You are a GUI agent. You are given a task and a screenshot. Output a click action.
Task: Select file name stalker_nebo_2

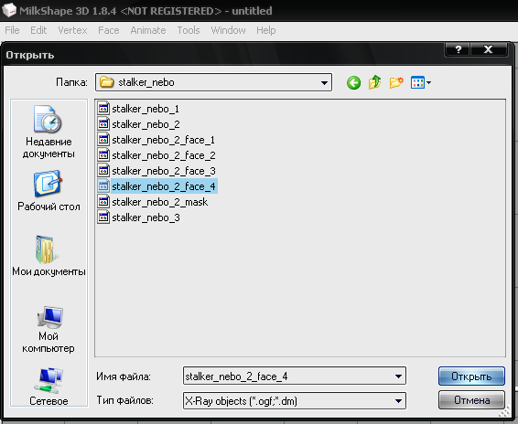[146, 124]
